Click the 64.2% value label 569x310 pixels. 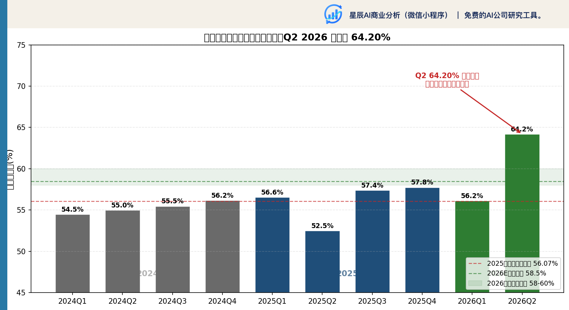522,129
